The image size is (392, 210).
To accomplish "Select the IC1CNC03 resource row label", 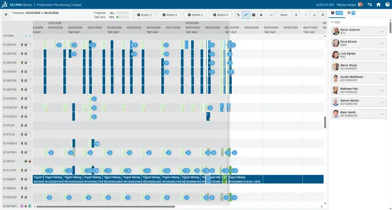I will click(10, 116).
